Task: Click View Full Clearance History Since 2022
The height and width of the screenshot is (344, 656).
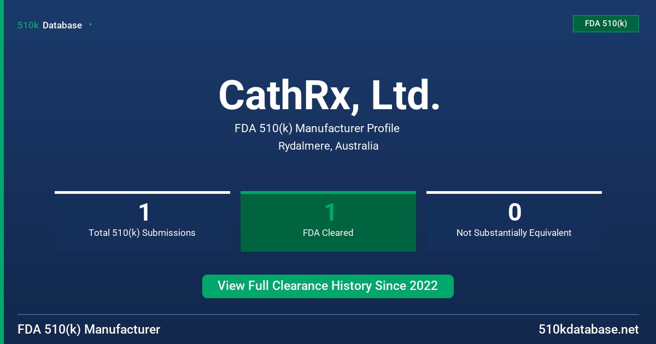Action: point(328,286)
